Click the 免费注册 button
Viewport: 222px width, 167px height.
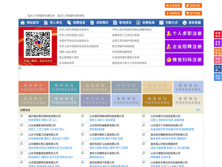tap(193, 6)
